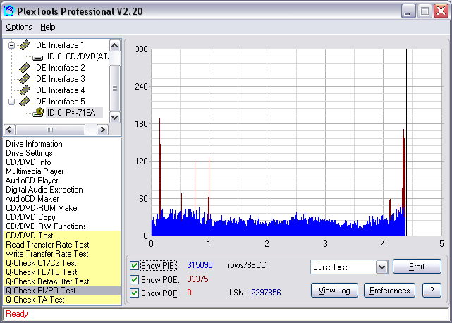
Task: Start the PI/PO test
Action: coord(417,266)
